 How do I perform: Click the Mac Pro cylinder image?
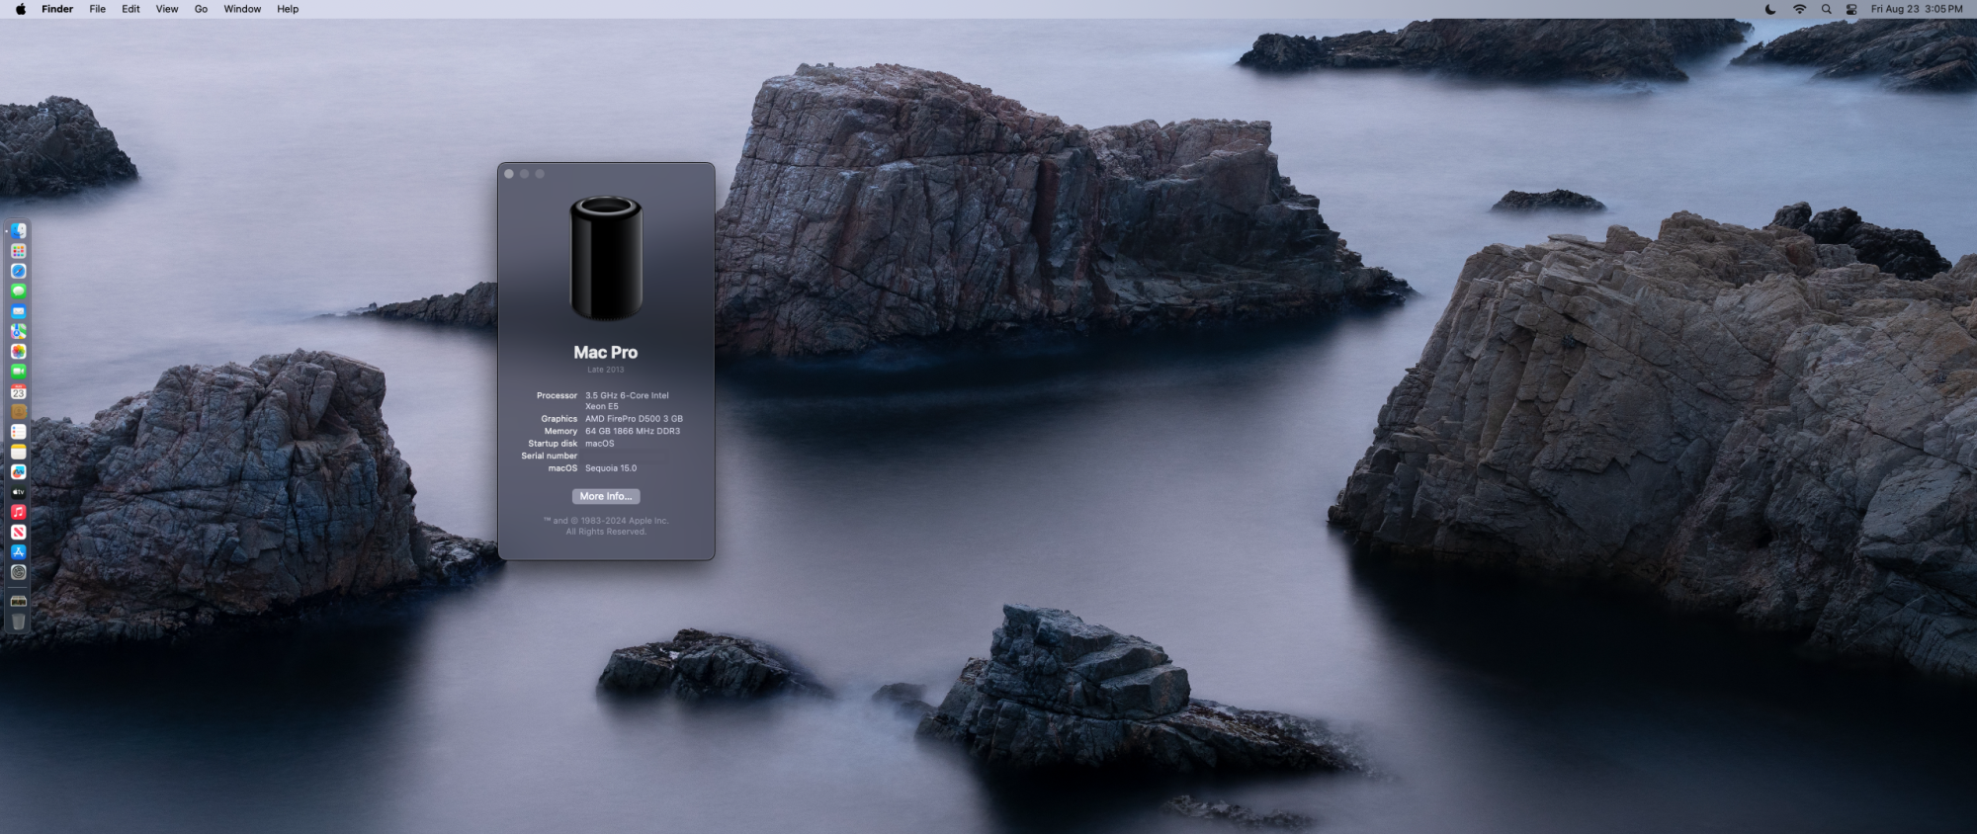(x=606, y=258)
